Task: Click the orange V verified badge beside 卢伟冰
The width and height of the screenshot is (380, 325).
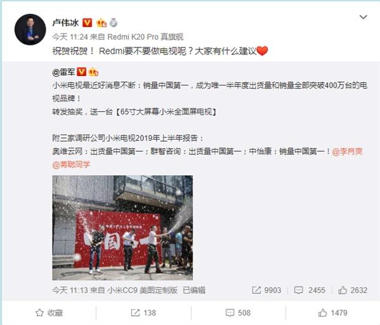Action: 87,23
